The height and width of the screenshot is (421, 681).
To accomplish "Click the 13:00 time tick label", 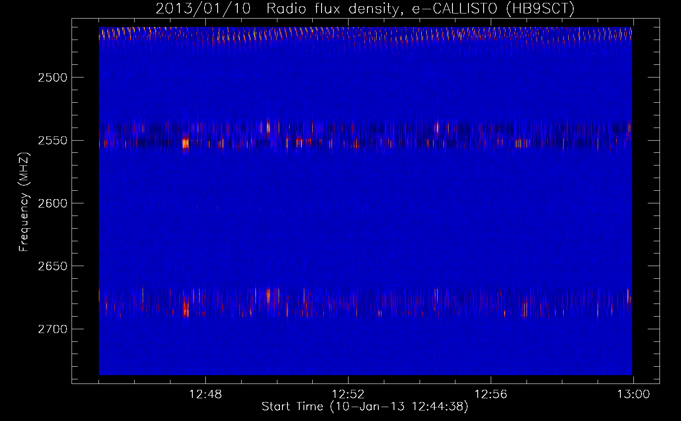I will 633,394.
